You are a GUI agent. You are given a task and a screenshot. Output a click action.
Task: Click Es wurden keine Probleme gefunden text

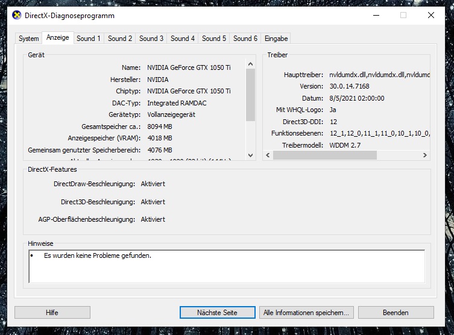[98, 255]
